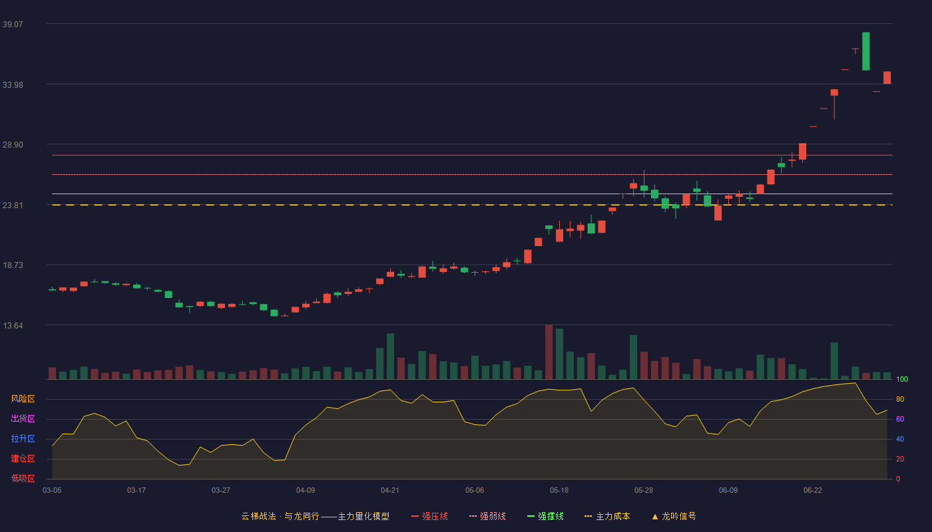Click the 100 indicator scale label
Screen dimensions: 932x532
pos(902,380)
